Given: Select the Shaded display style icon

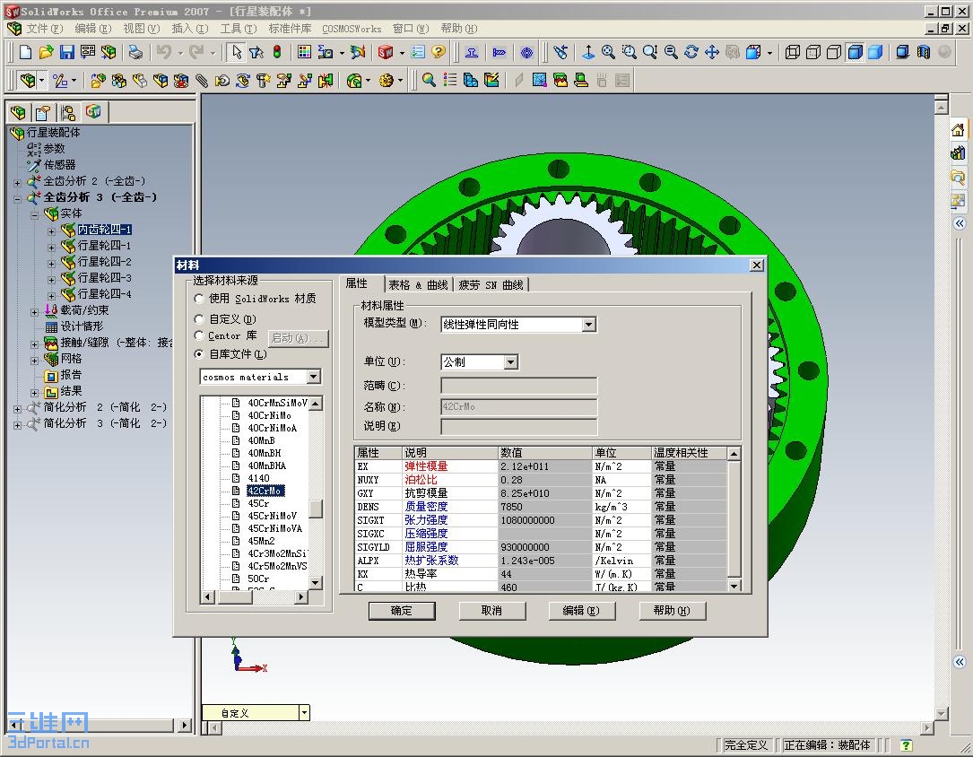Looking at the screenshot, I should pyautogui.click(x=875, y=52).
